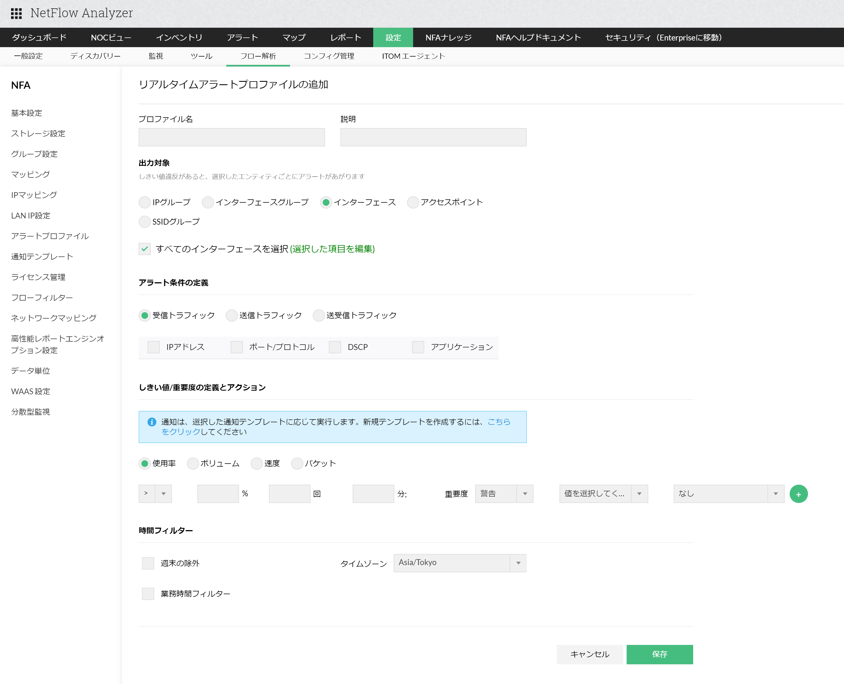Image resolution: width=844 pixels, height=684 pixels.
Task: Check the 週末の除外 option
Action: tap(148, 563)
